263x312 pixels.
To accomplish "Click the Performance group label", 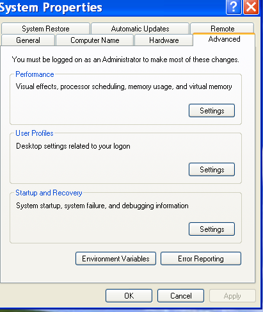I will pos(35,74).
